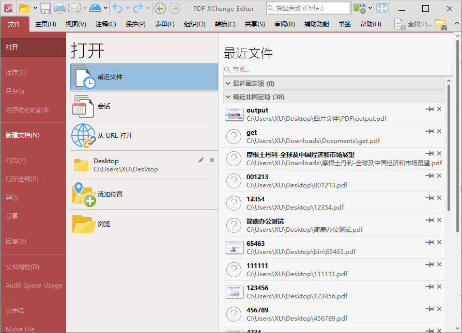The width and height of the screenshot is (462, 333).
Task: Pin the get.pdf recent file
Action: 429,131
